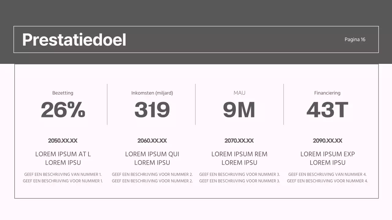Click the 26% statistic

(63, 110)
